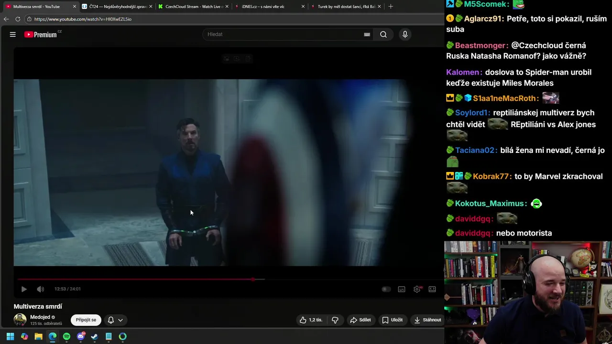
Task: Click the streamer webcam overlay
Action: [528, 292]
